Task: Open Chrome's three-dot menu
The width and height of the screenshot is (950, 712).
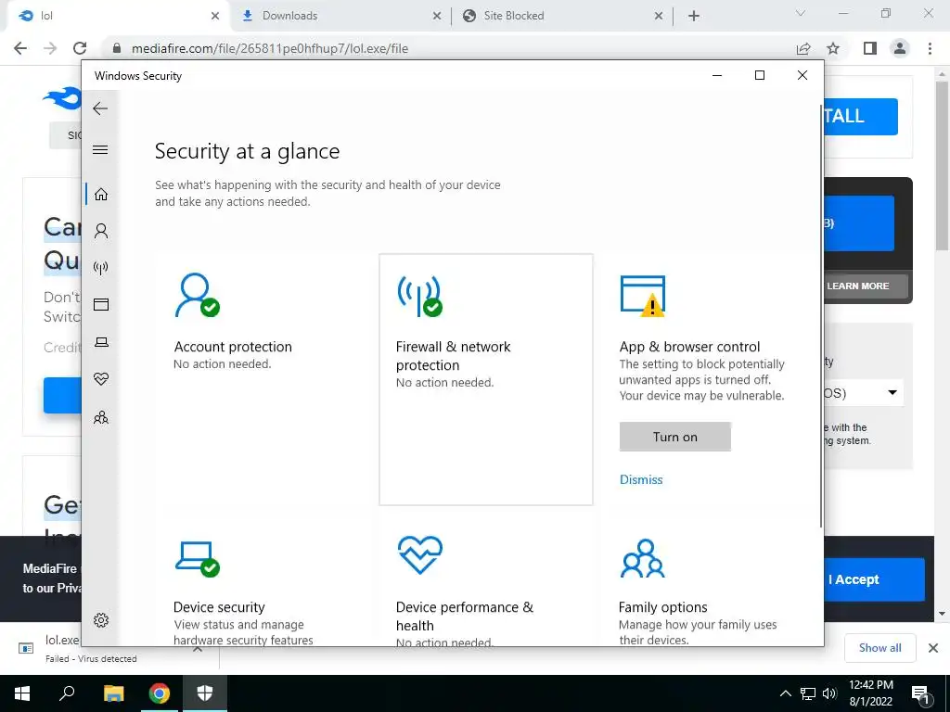Action: pyautogui.click(x=930, y=48)
